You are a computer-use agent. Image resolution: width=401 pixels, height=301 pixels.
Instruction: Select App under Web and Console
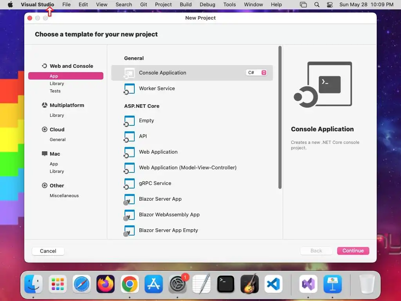(66, 76)
